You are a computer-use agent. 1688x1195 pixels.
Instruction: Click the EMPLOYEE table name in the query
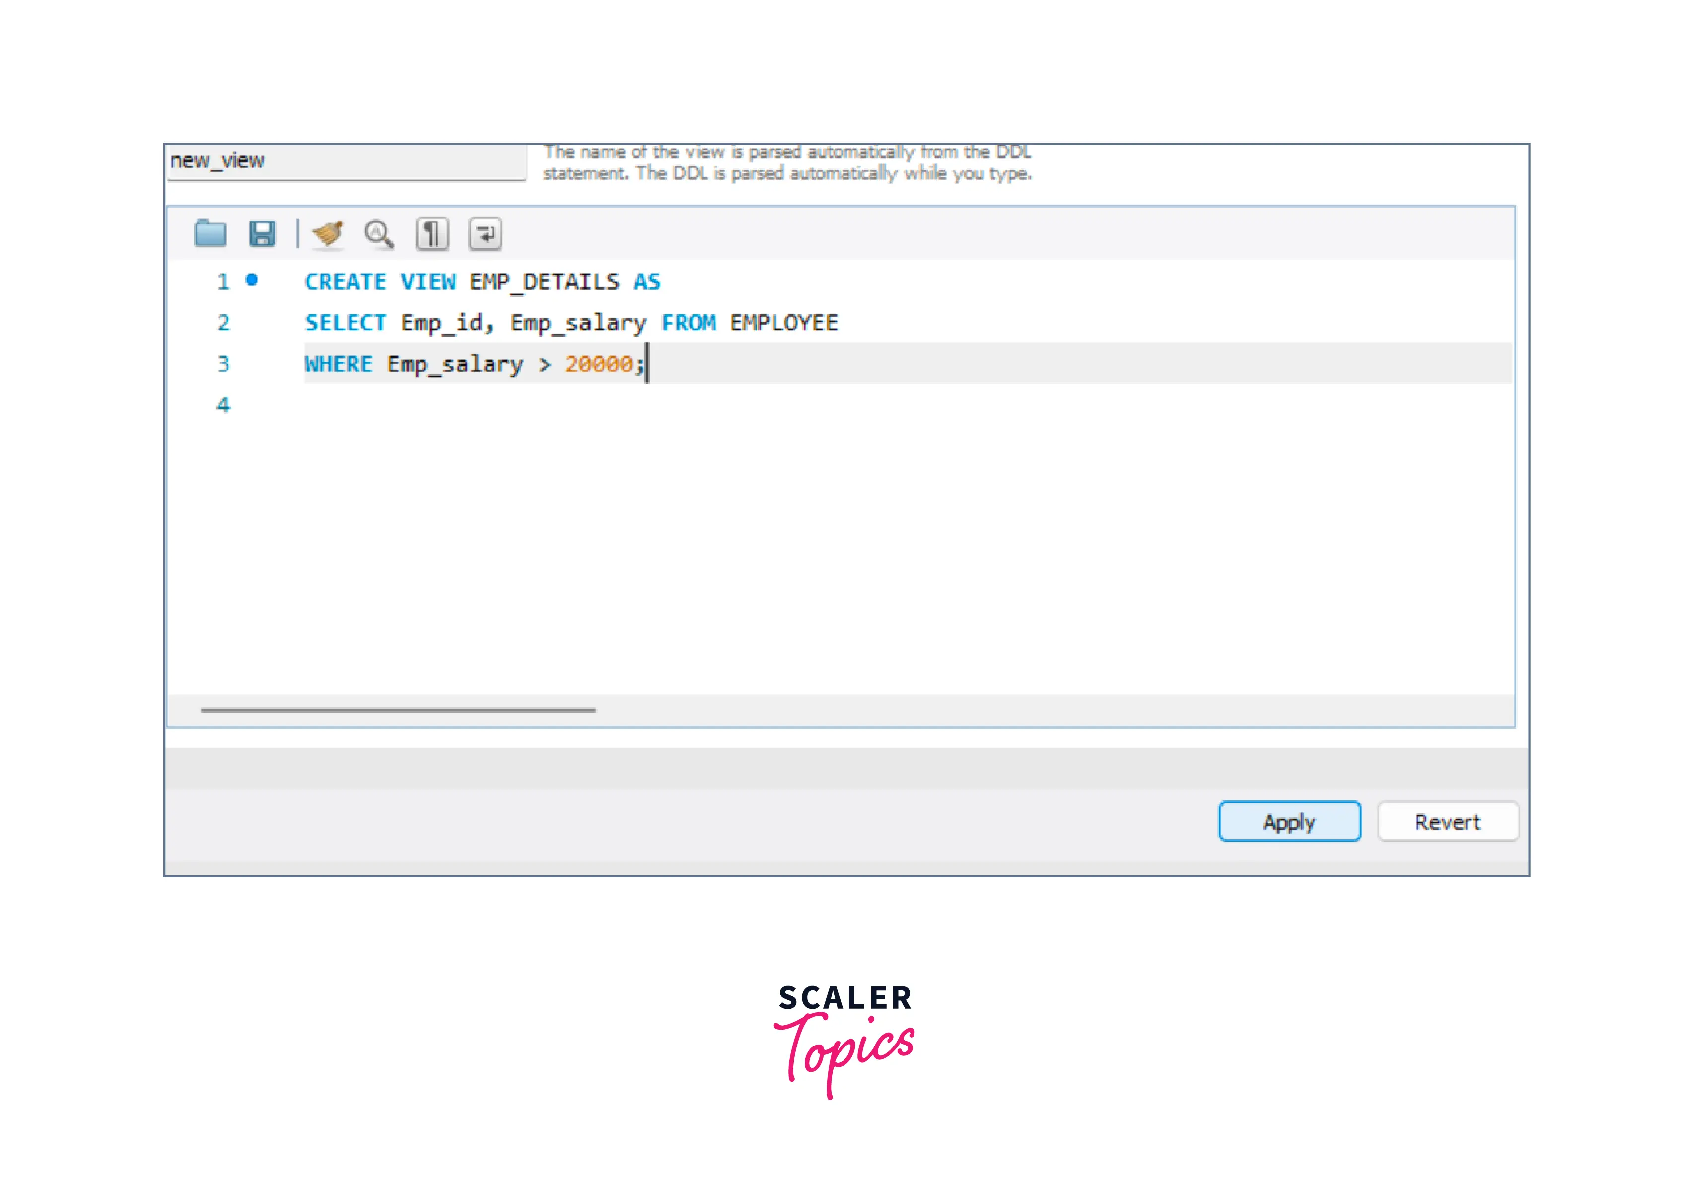pos(783,323)
